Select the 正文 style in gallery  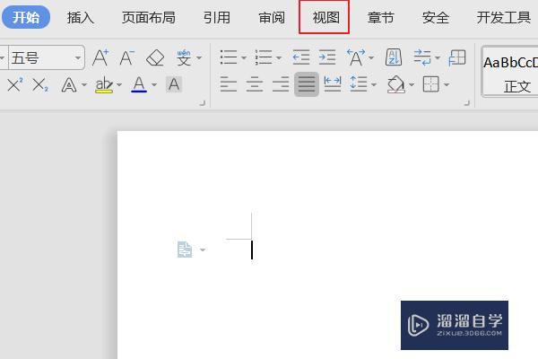pos(511,73)
